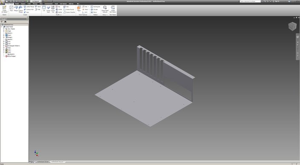Open the View ribbon tab

click(x=41, y=4)
